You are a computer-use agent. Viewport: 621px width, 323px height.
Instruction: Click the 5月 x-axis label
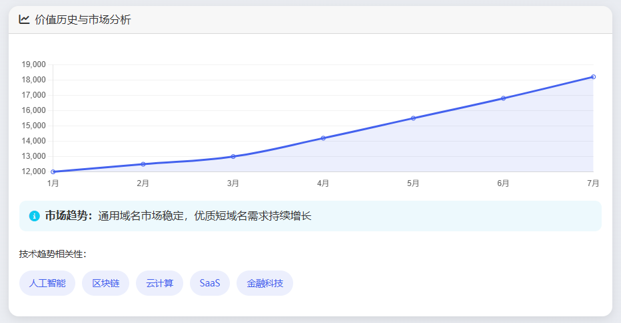click(413, 183)
